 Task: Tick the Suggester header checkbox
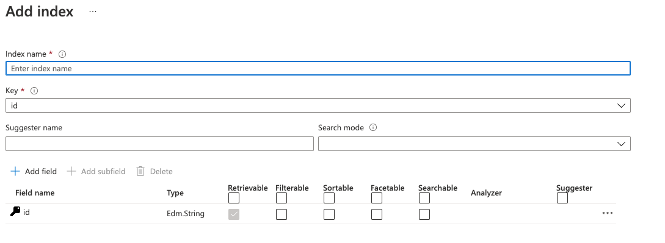tap(562, 198)
